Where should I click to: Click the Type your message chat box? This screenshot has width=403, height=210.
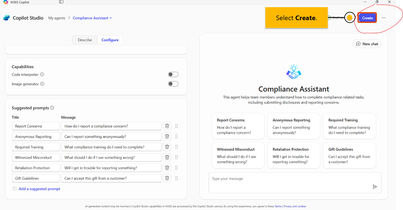(295, 183)
